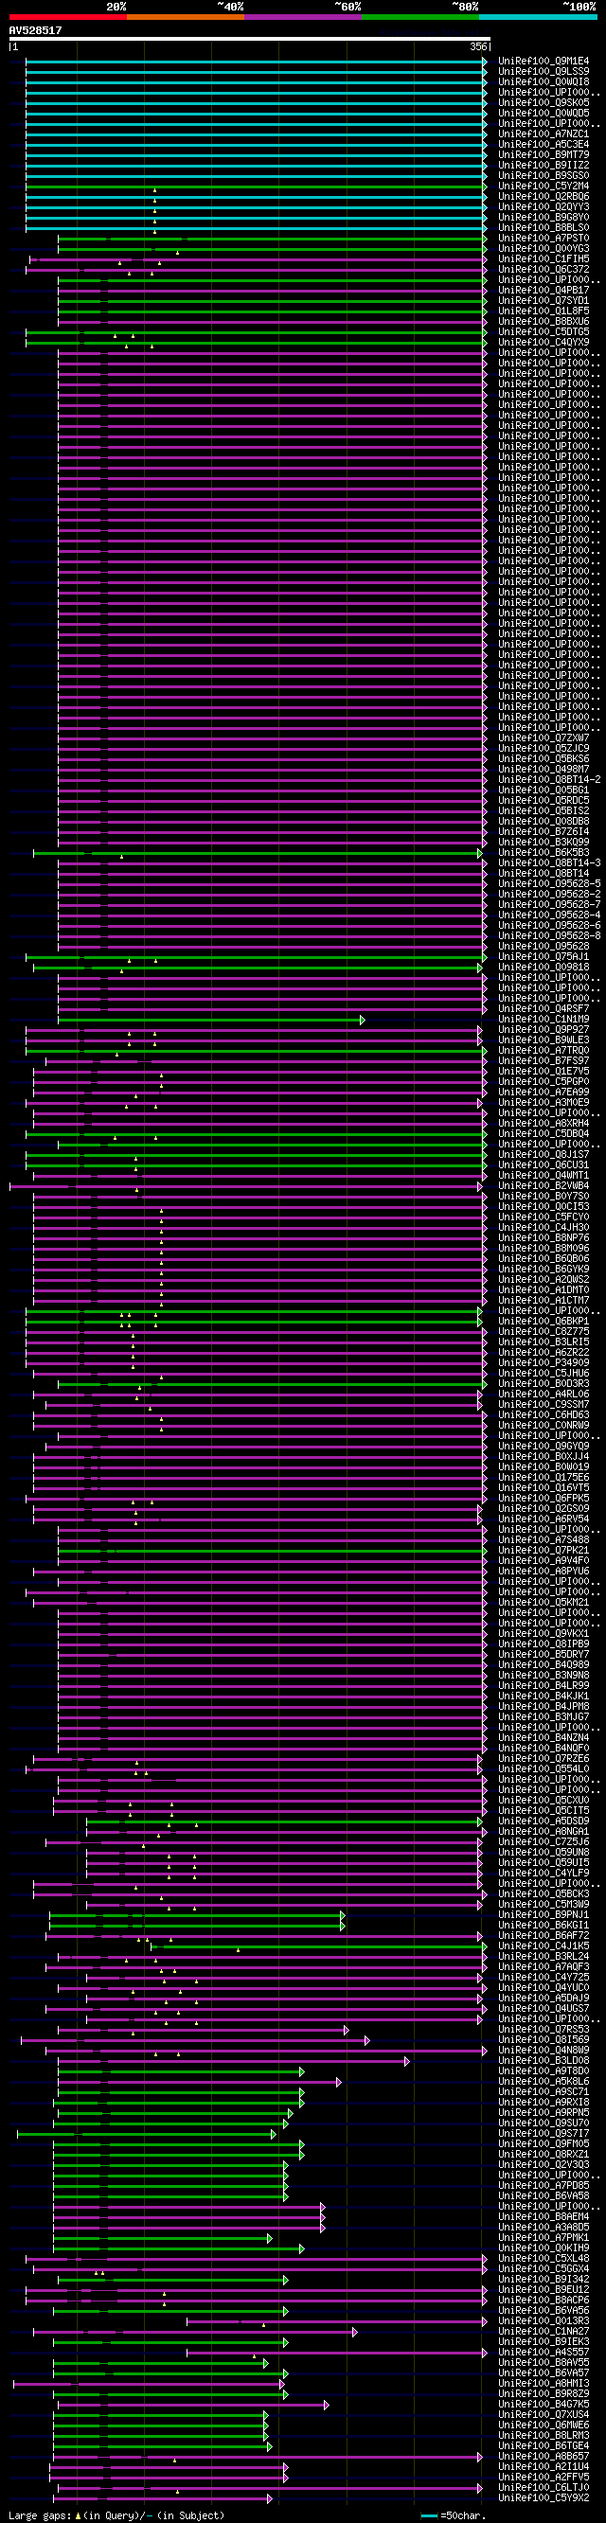Select hit label UniRef100_Q2RBQ6

[x=544, y=196]
